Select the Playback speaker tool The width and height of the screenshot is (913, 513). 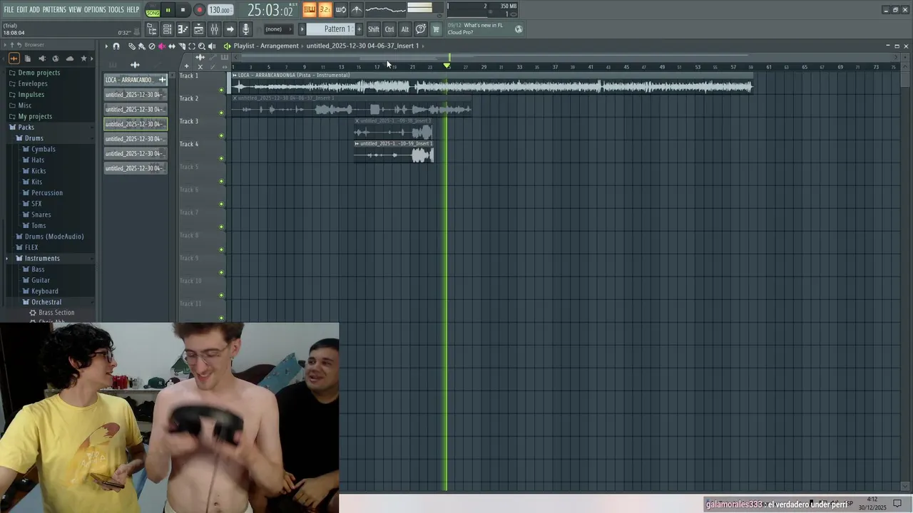tap(212, 46)
